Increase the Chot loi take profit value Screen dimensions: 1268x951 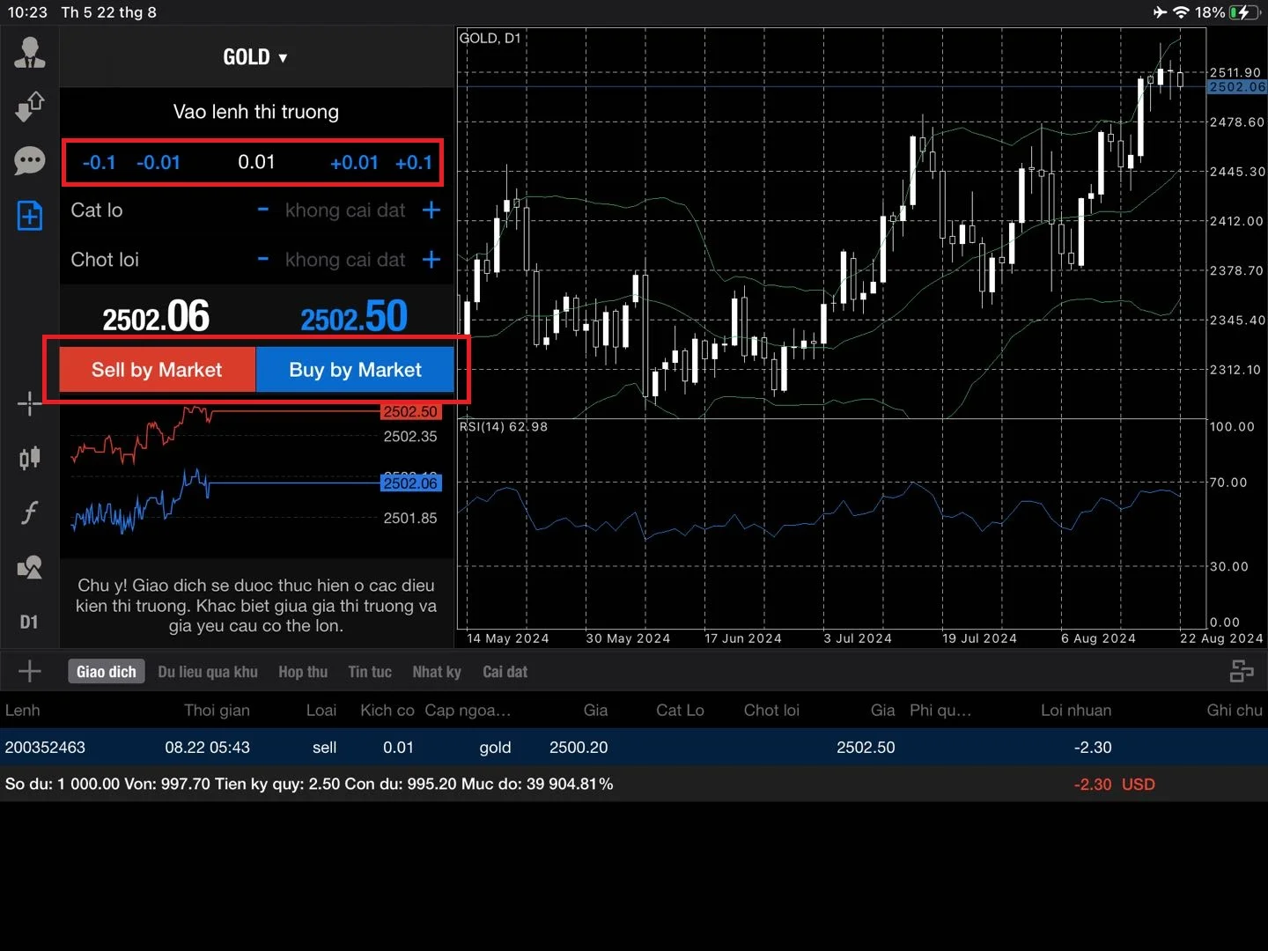pyautogui.click(x=431, y=260)
